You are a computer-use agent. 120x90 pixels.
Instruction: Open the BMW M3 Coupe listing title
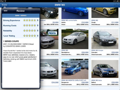point(97,50)
